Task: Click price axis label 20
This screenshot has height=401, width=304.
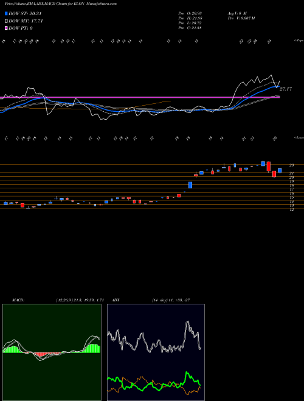Action: (x=291, y=177)
